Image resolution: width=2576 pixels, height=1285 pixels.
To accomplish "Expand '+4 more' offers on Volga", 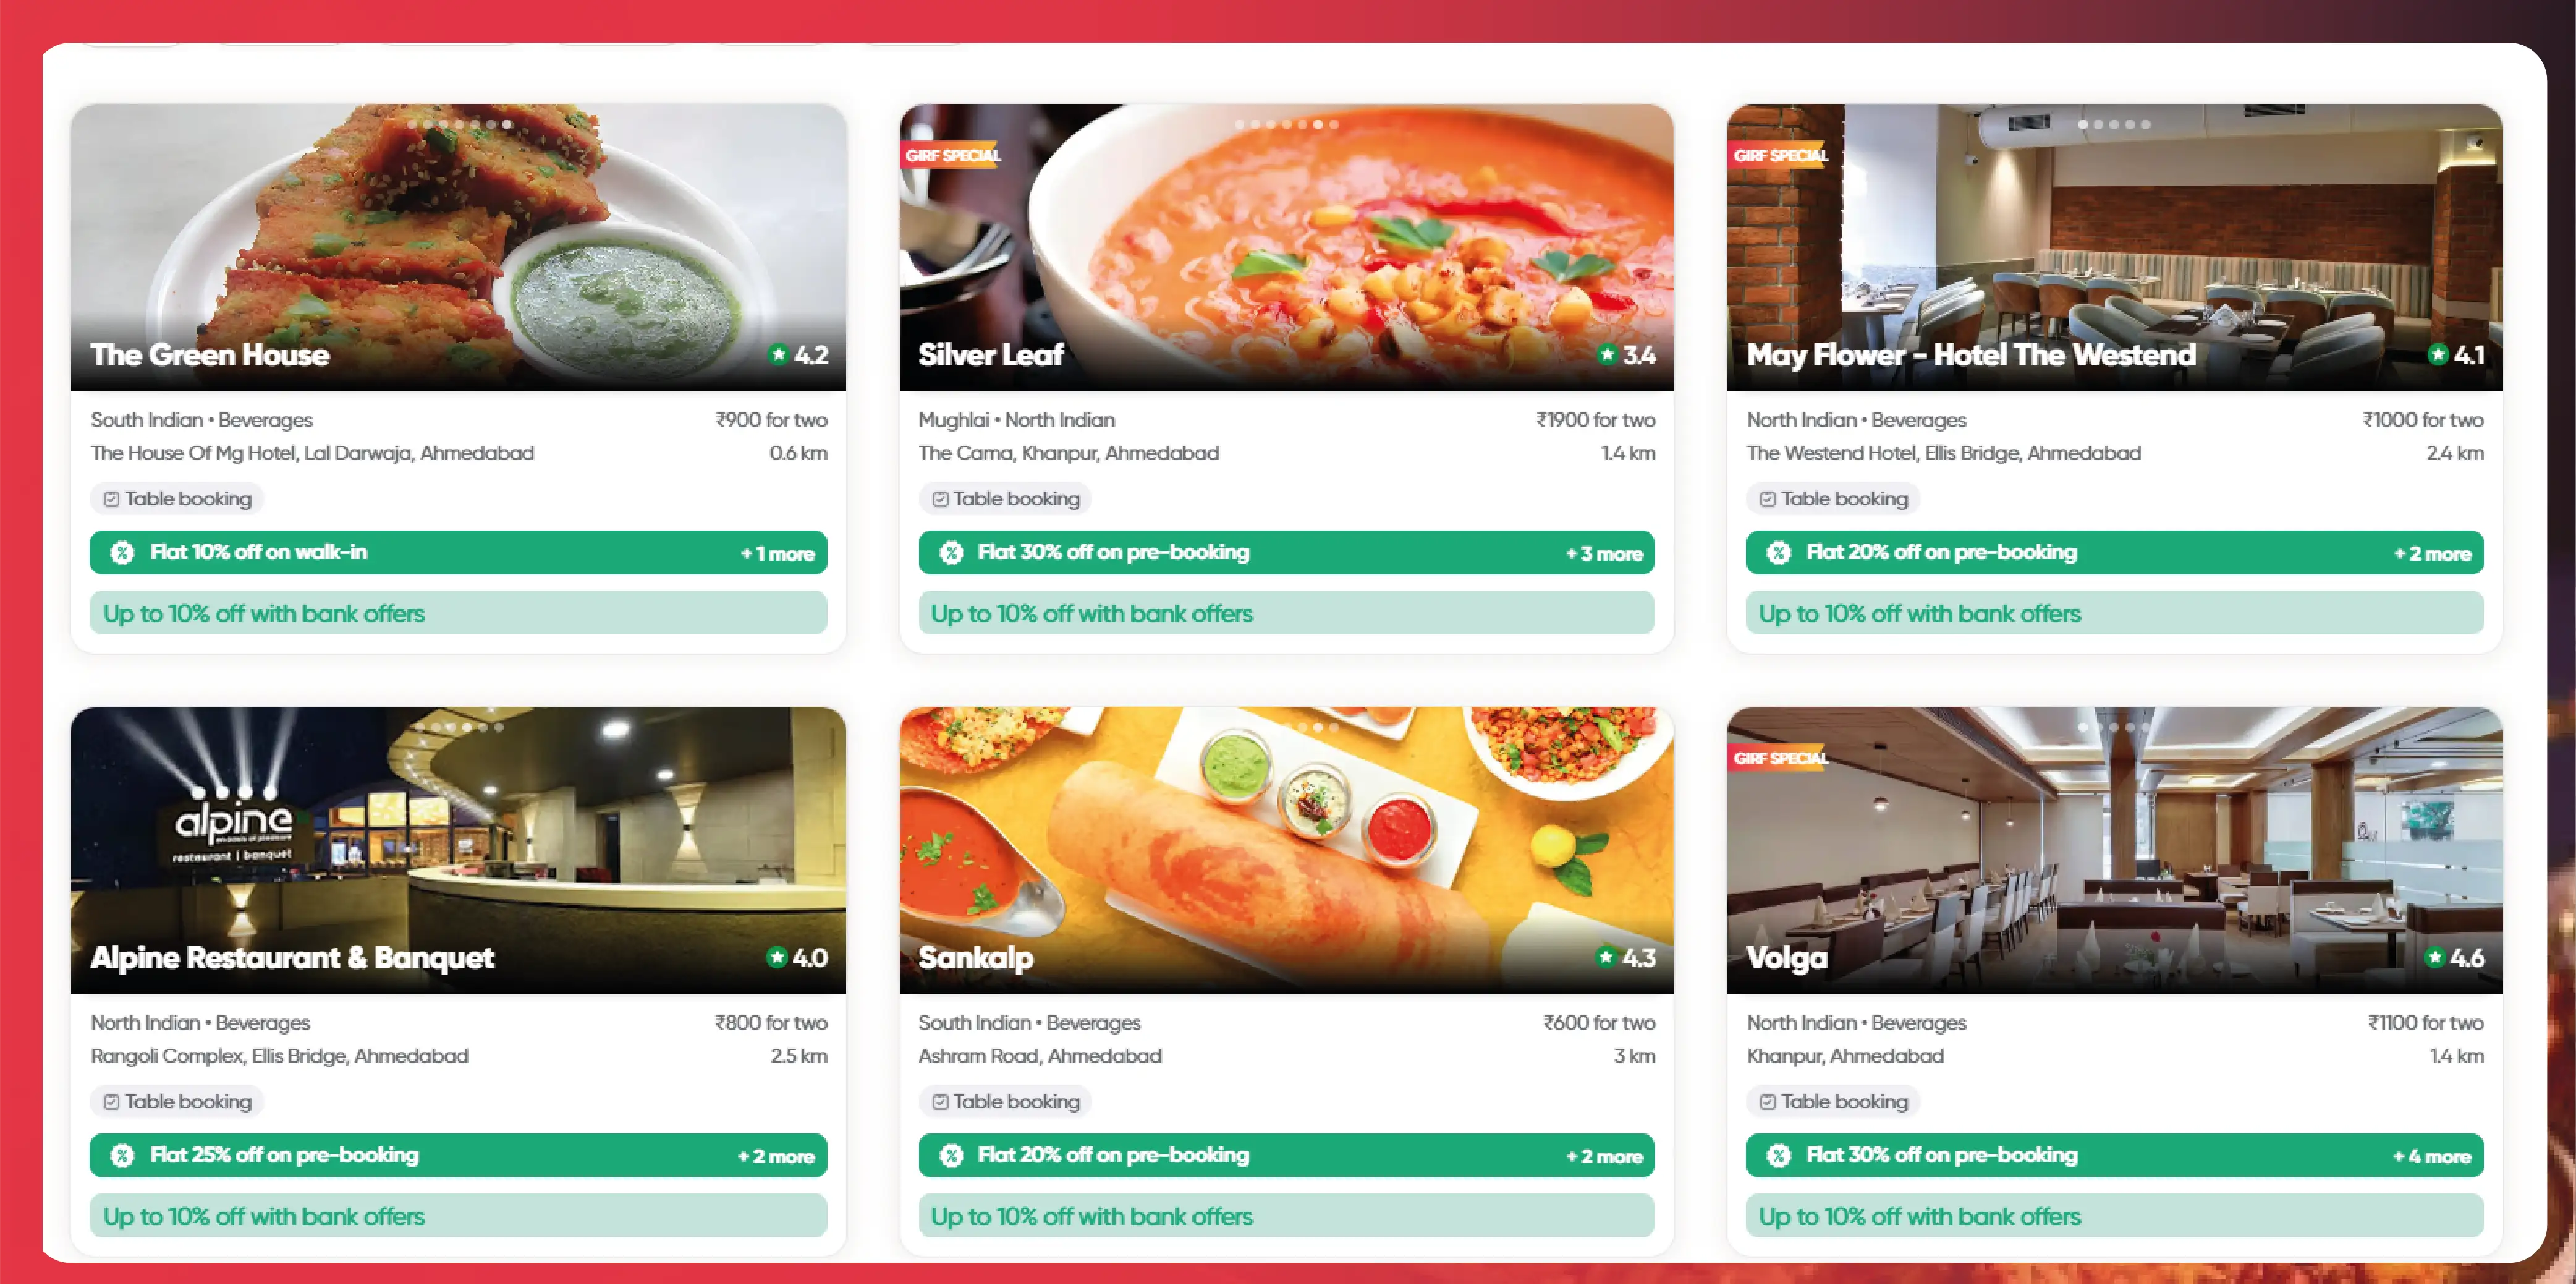I will pyautogui.click(x=2432, y=1156).
